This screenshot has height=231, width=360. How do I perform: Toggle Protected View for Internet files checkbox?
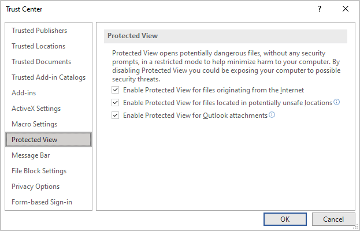coord(116,90)
